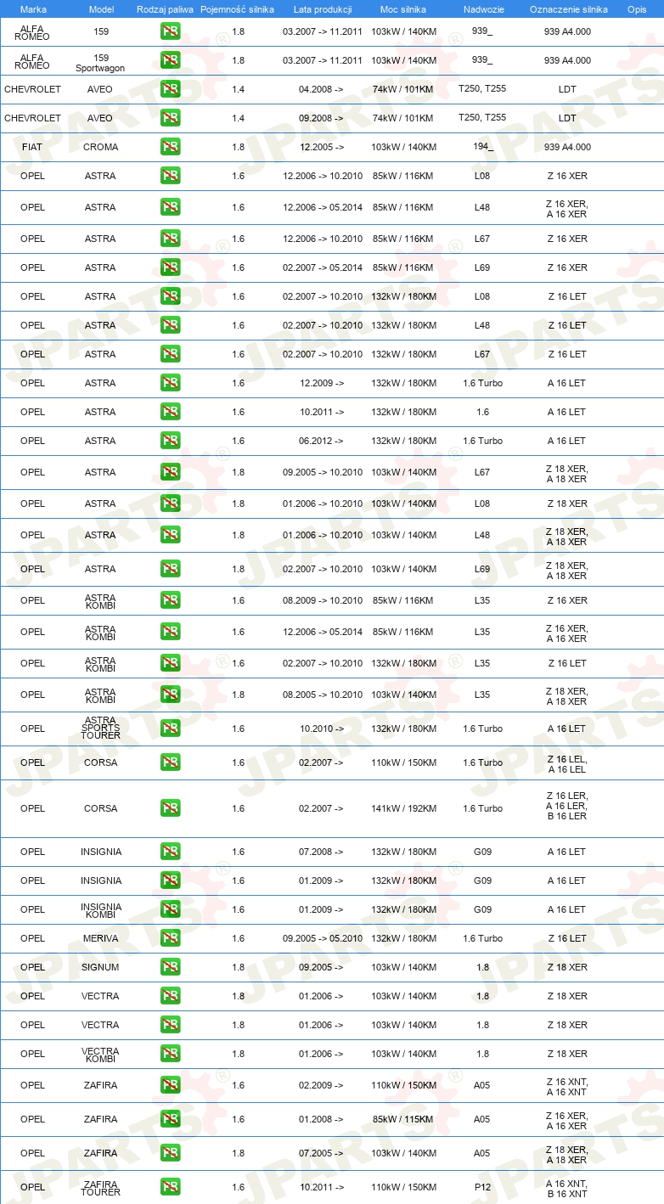Click the 07.2008 -> Insignia production date
This screenshot has height=1204, width=664.
322,852
